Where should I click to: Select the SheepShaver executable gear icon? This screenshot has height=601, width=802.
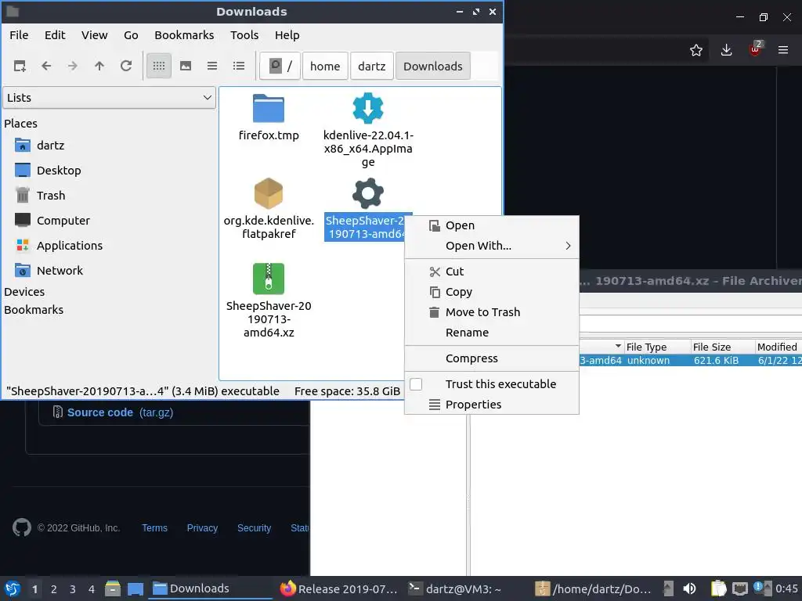click(368, 193)
